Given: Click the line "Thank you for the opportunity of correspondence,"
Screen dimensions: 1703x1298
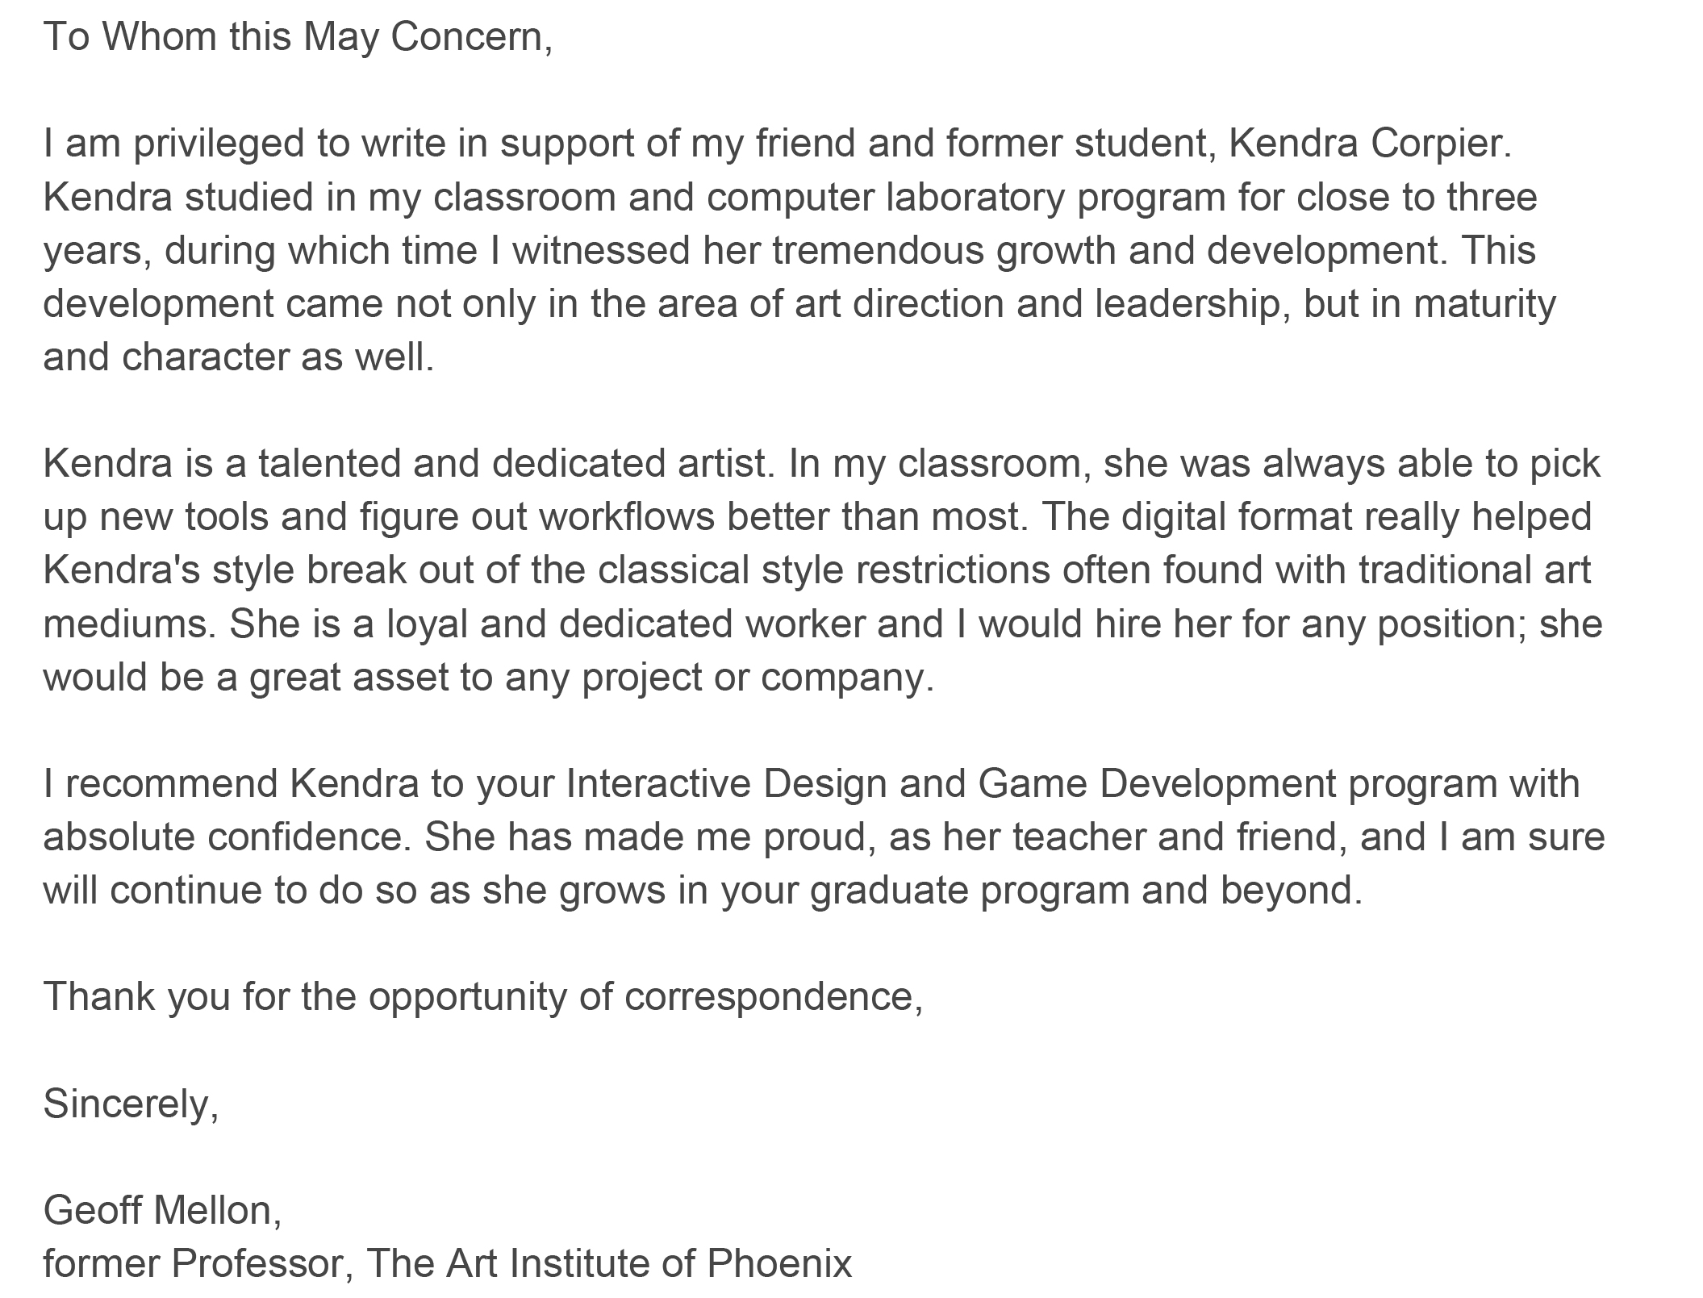Looking at the screenshot, I should (x=482, y=997).
